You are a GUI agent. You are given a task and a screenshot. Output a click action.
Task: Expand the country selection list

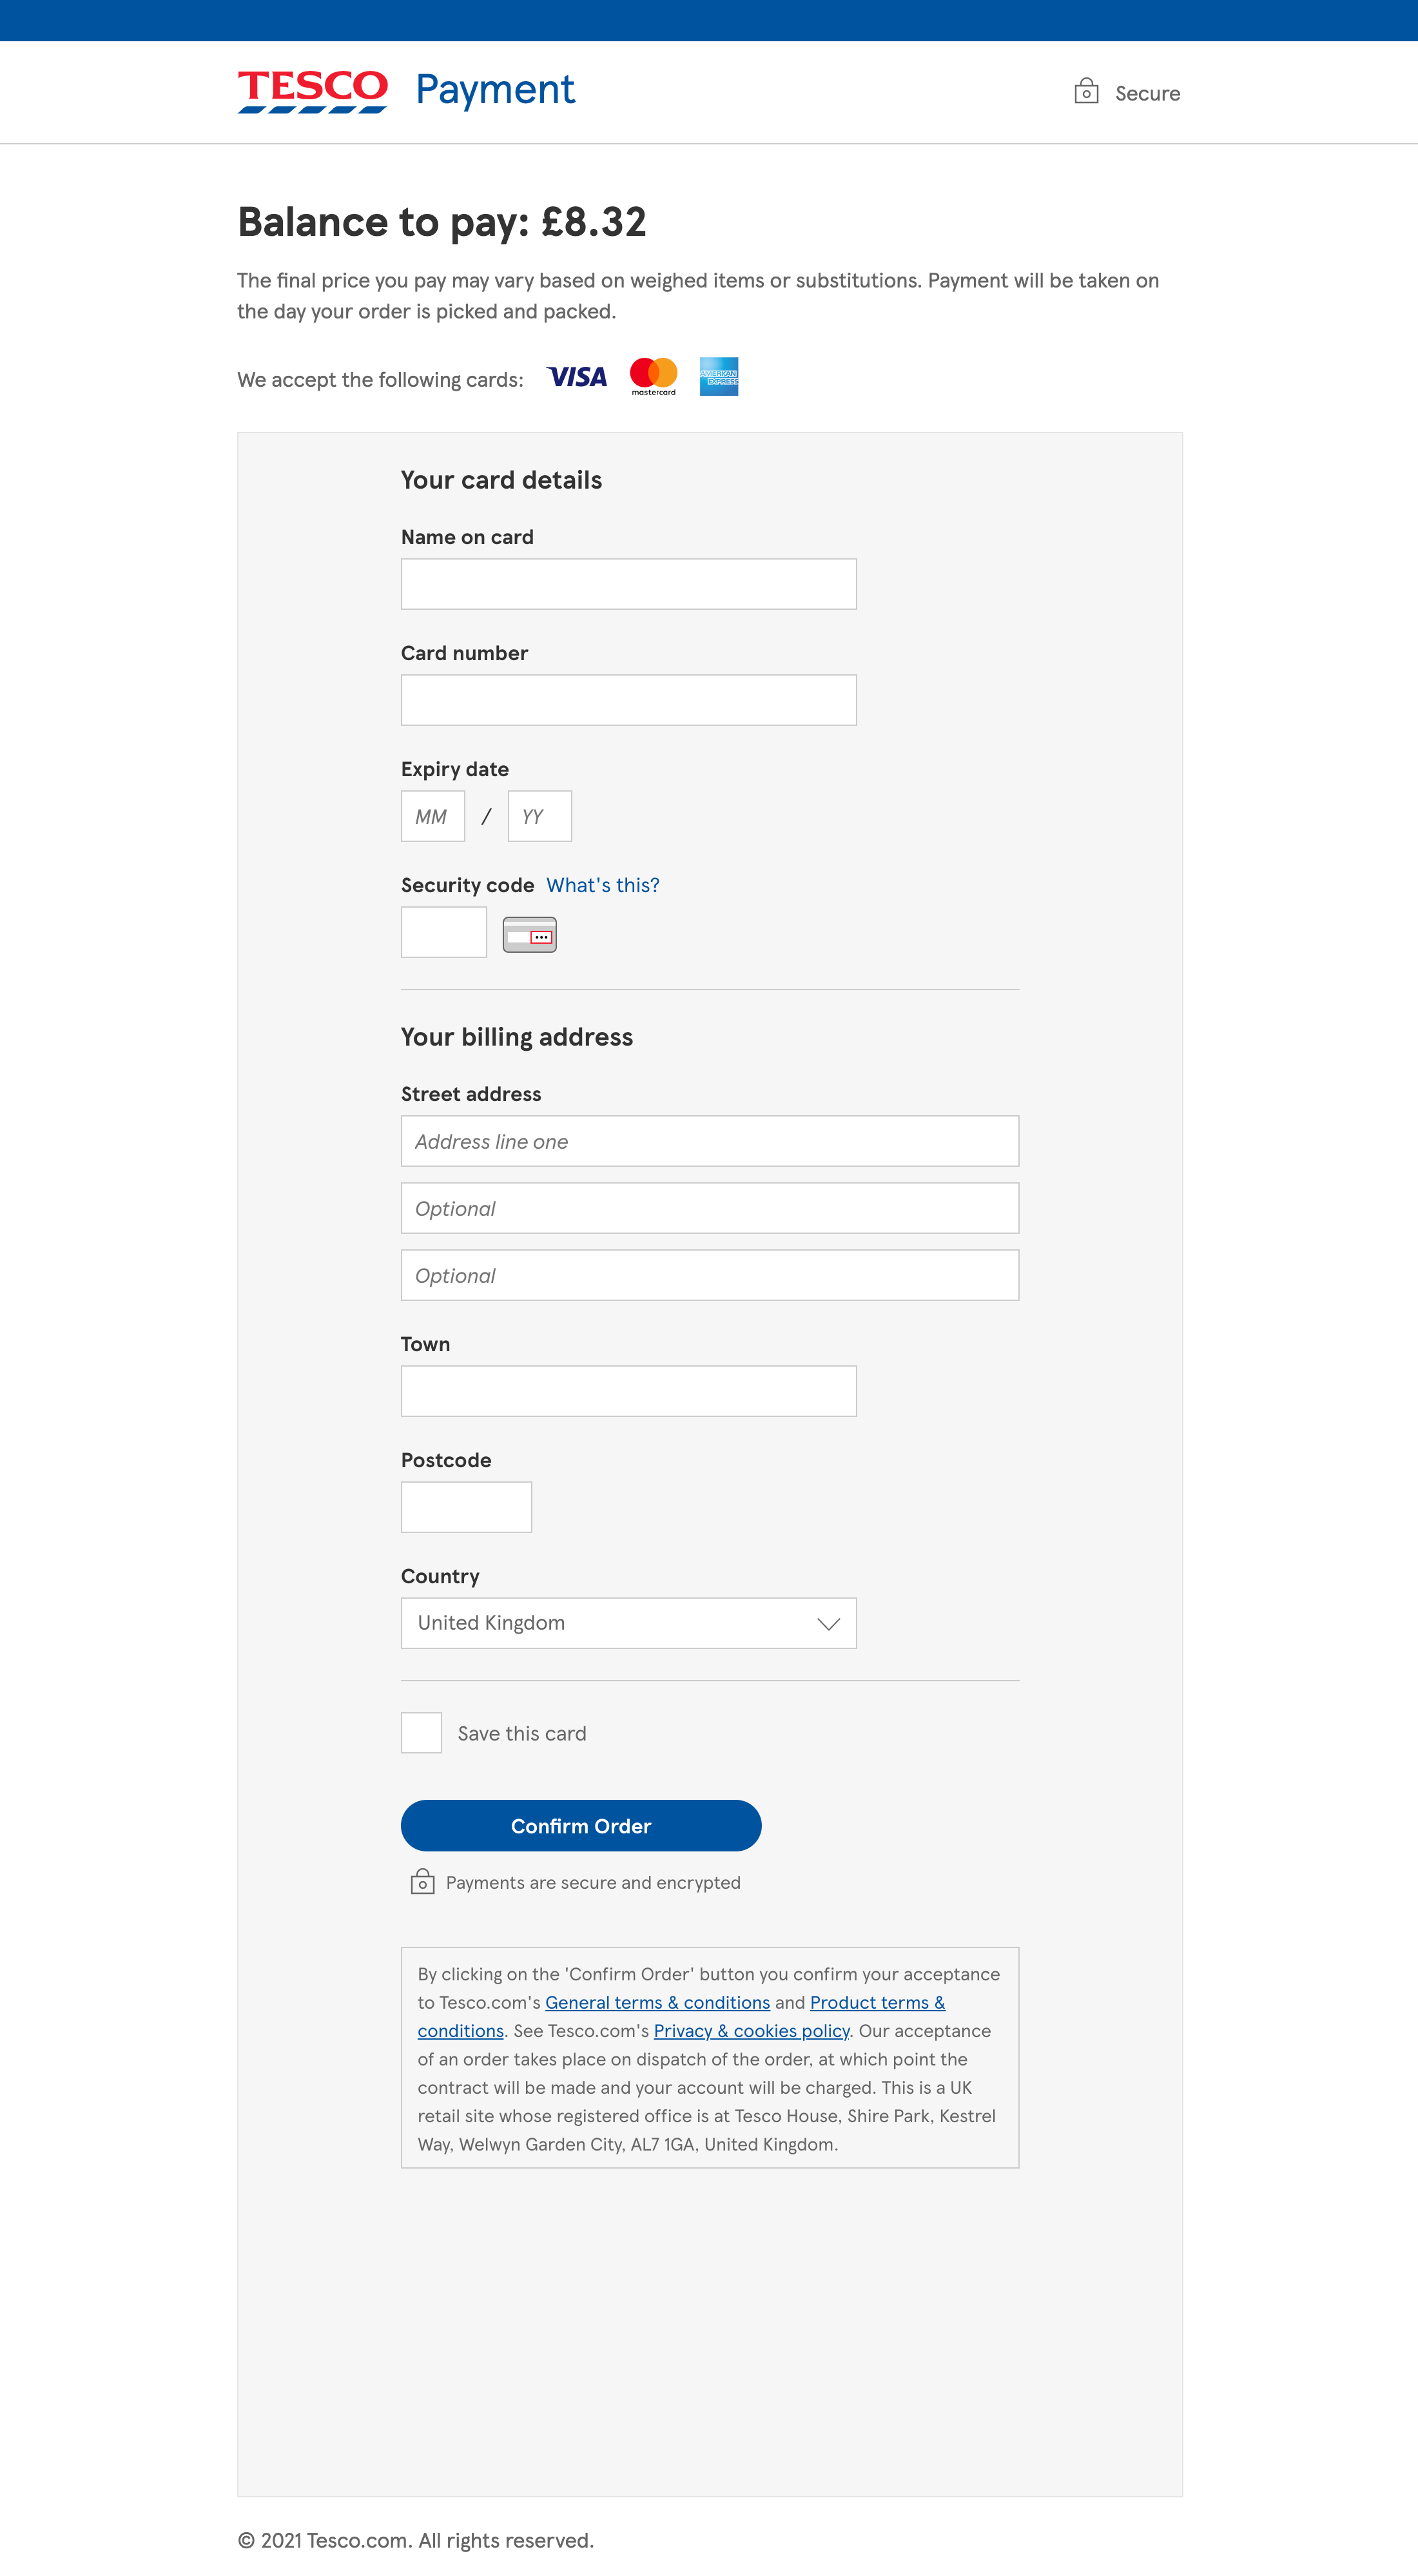628,1622
